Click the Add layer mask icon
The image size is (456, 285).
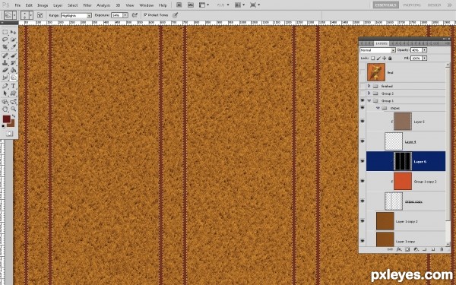(x=407, y=249)
